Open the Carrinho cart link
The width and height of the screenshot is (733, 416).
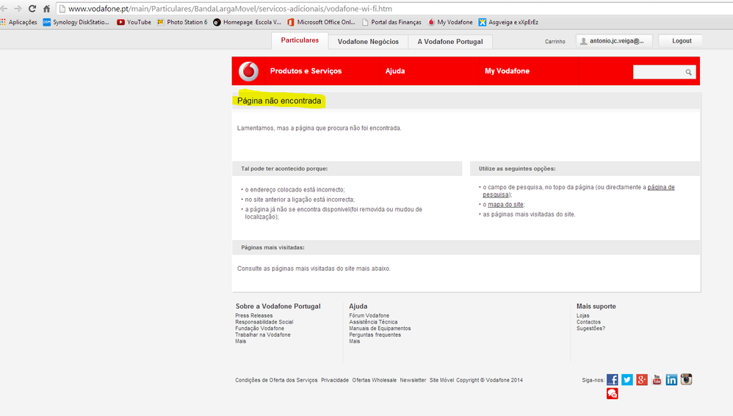555,42
